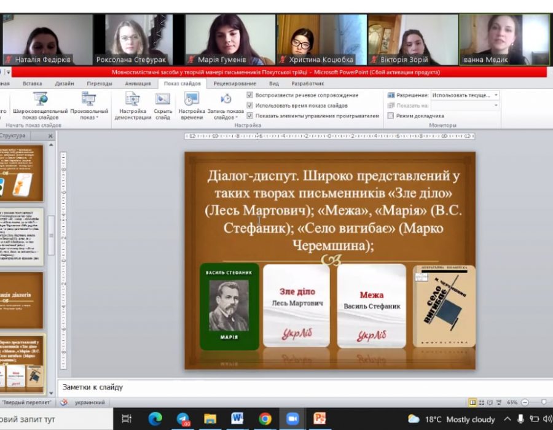
Task: Expand the Разрешение dropdown
Action: (x=496, y=95)
